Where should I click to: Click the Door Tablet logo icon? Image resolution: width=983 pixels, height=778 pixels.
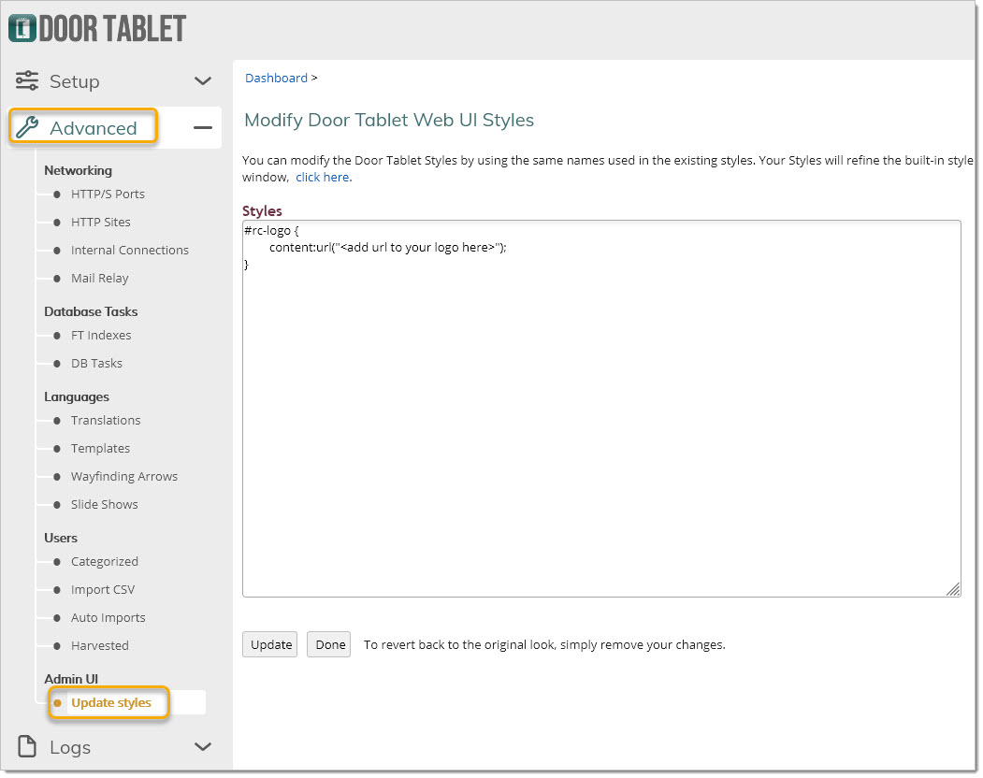(22, 28)
